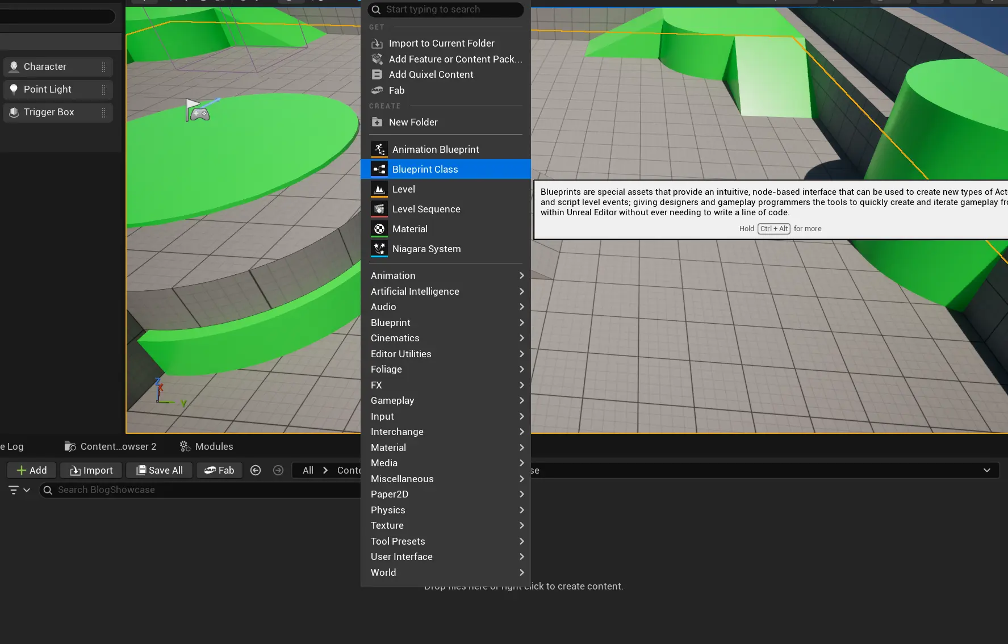Open the World submenu

(446, 572)
